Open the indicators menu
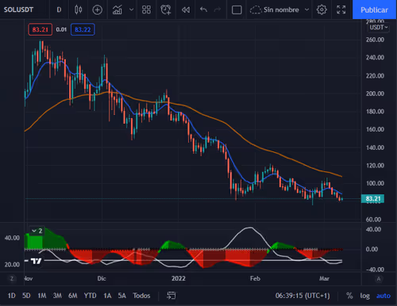The width and height of the screenshot is (397, 306). (118, 10)
